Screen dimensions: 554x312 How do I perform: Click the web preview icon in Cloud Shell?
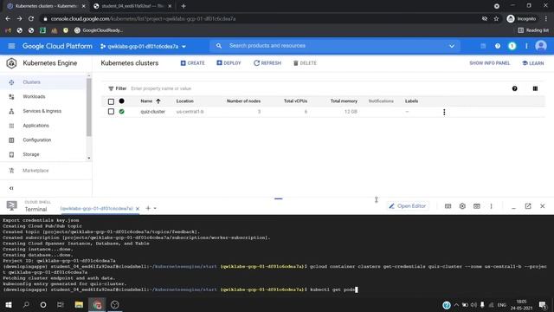[477, 206]
